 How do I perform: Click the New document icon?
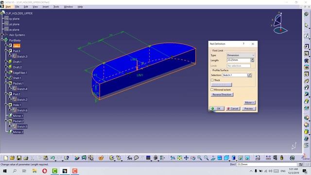(x=6, y=158)
